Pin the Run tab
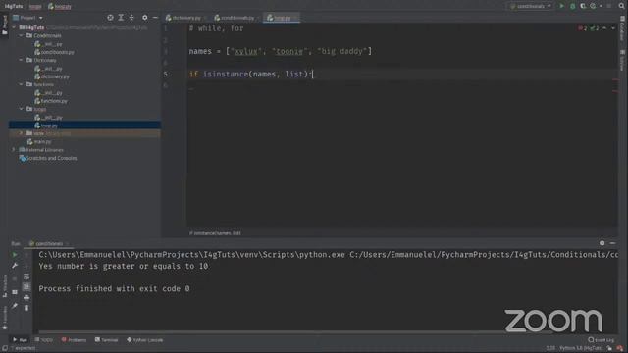This screenshot has height=353, width=628. pyautogui.click(x=15, y=306)
